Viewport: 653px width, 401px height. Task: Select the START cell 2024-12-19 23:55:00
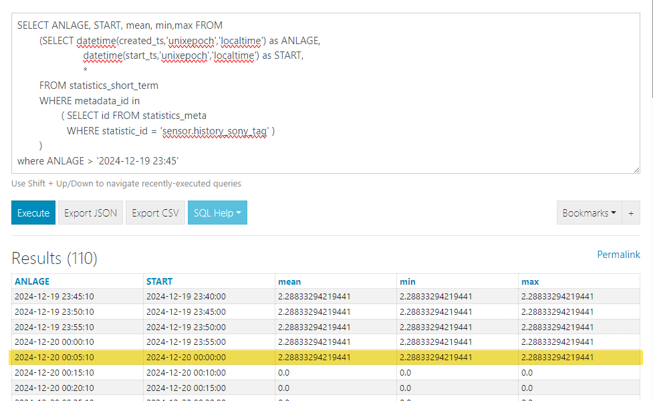coord(186,342)
